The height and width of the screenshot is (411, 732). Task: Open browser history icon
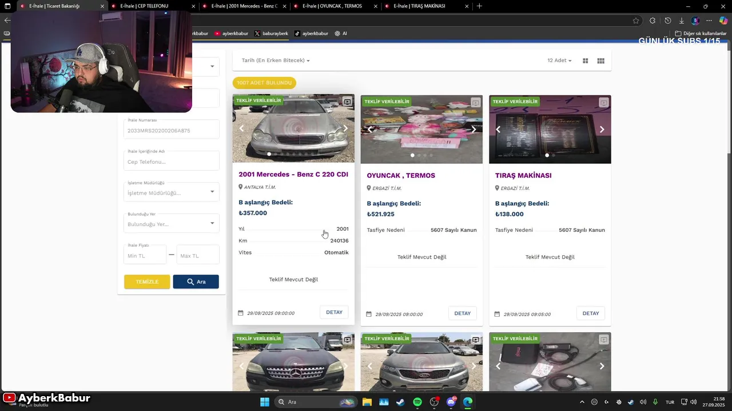pos(667,21)
